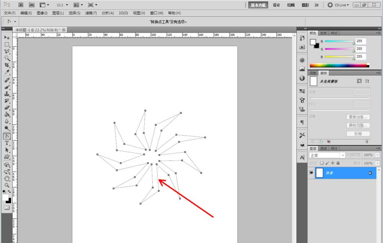Open the History panel icon

coord(302,38)
